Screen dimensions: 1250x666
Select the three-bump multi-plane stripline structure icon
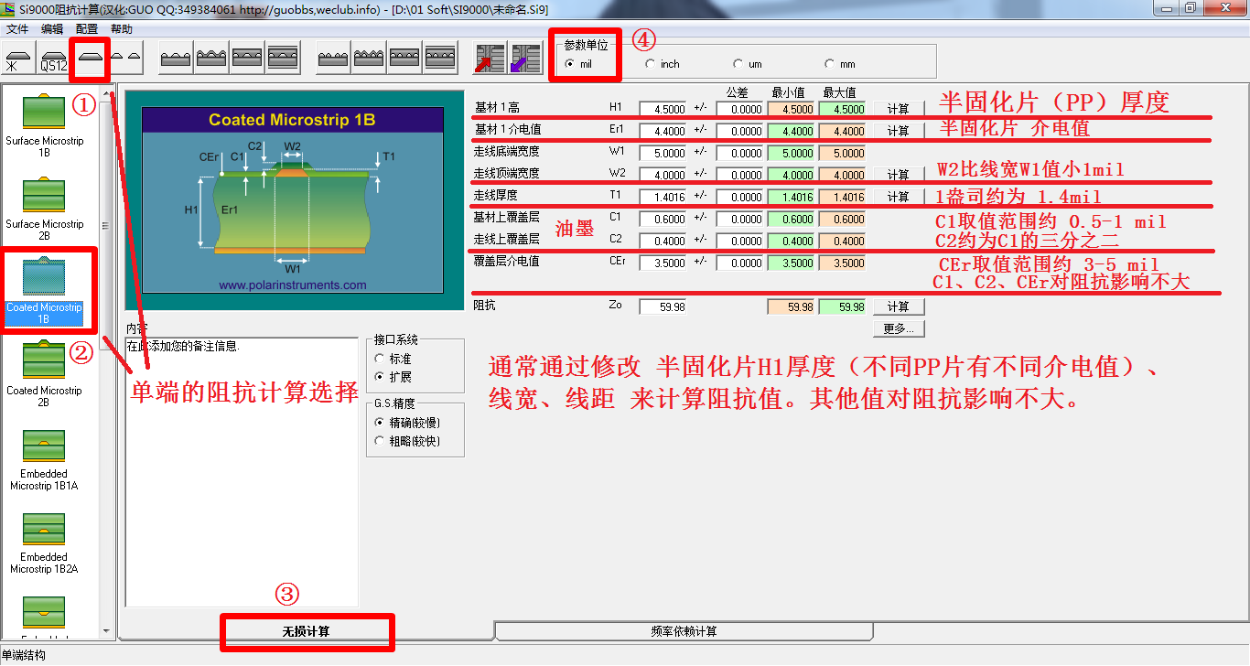coord(441,58)
